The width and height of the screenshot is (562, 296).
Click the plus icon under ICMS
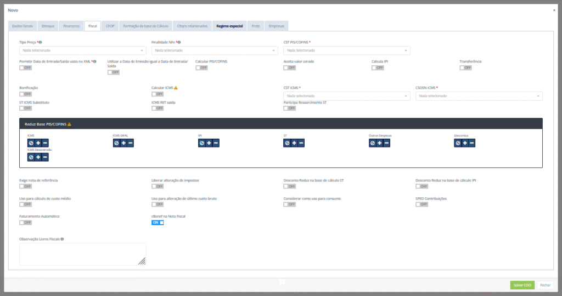pos(38,143)
